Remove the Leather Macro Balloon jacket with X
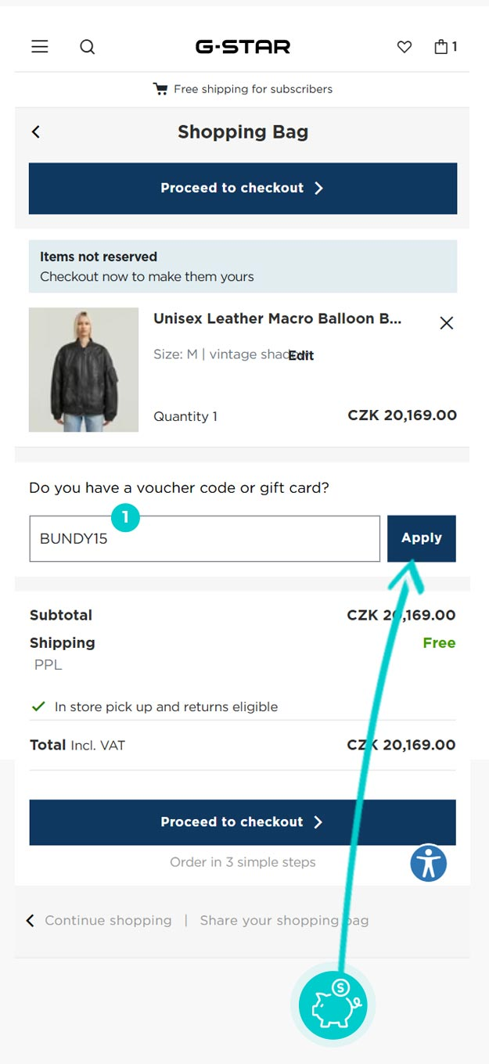This screenshot has width=489, height=1064. (446, 323)
